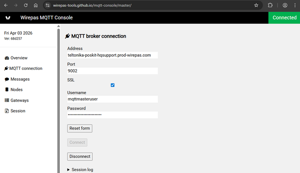Click the Disconnect button

(80, 157)
